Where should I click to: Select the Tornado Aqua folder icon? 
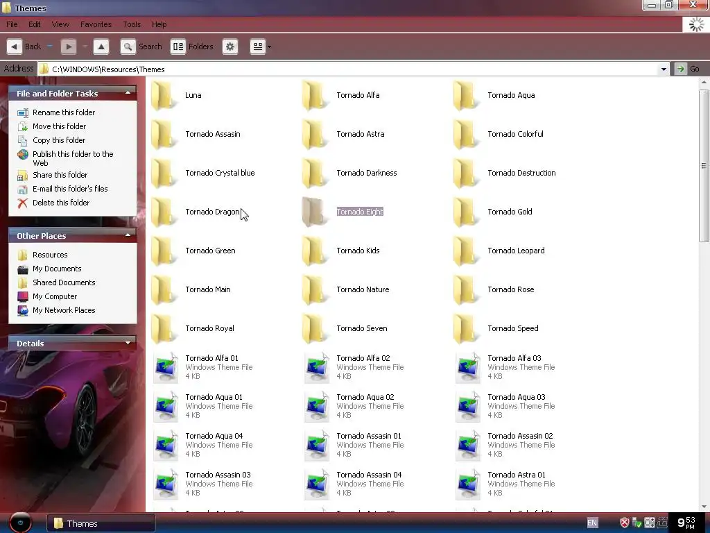coord(465,95)
